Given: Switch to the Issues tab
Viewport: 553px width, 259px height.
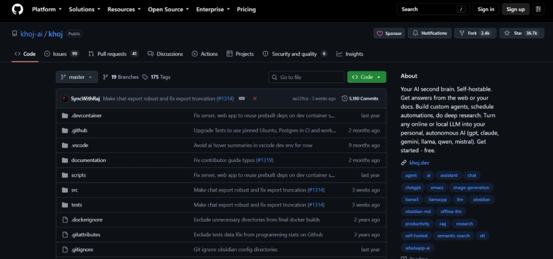Looking at the screenshot, I should click(61, 54).
